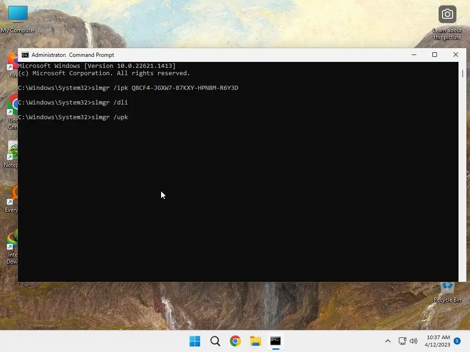
Task: Close the Command Prompt window
Action: (x=456, y=55)
